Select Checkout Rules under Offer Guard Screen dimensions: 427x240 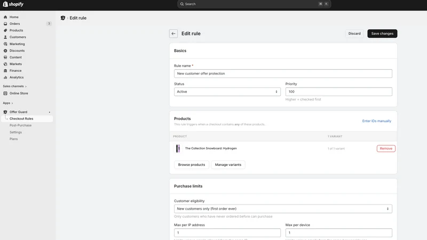[x=27, y=118]
